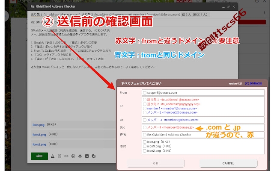The image size is (274, 171).
Task: Open icon2.png attachment in compose window
Action: pos(39,144)
